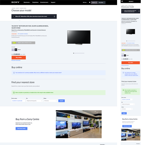
Task: Click the orange Buy online button in desktop view
Action: (19, 57)
